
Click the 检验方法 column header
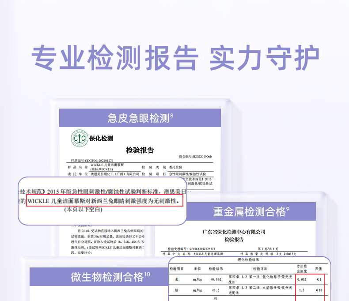click(x=260, y=269)
